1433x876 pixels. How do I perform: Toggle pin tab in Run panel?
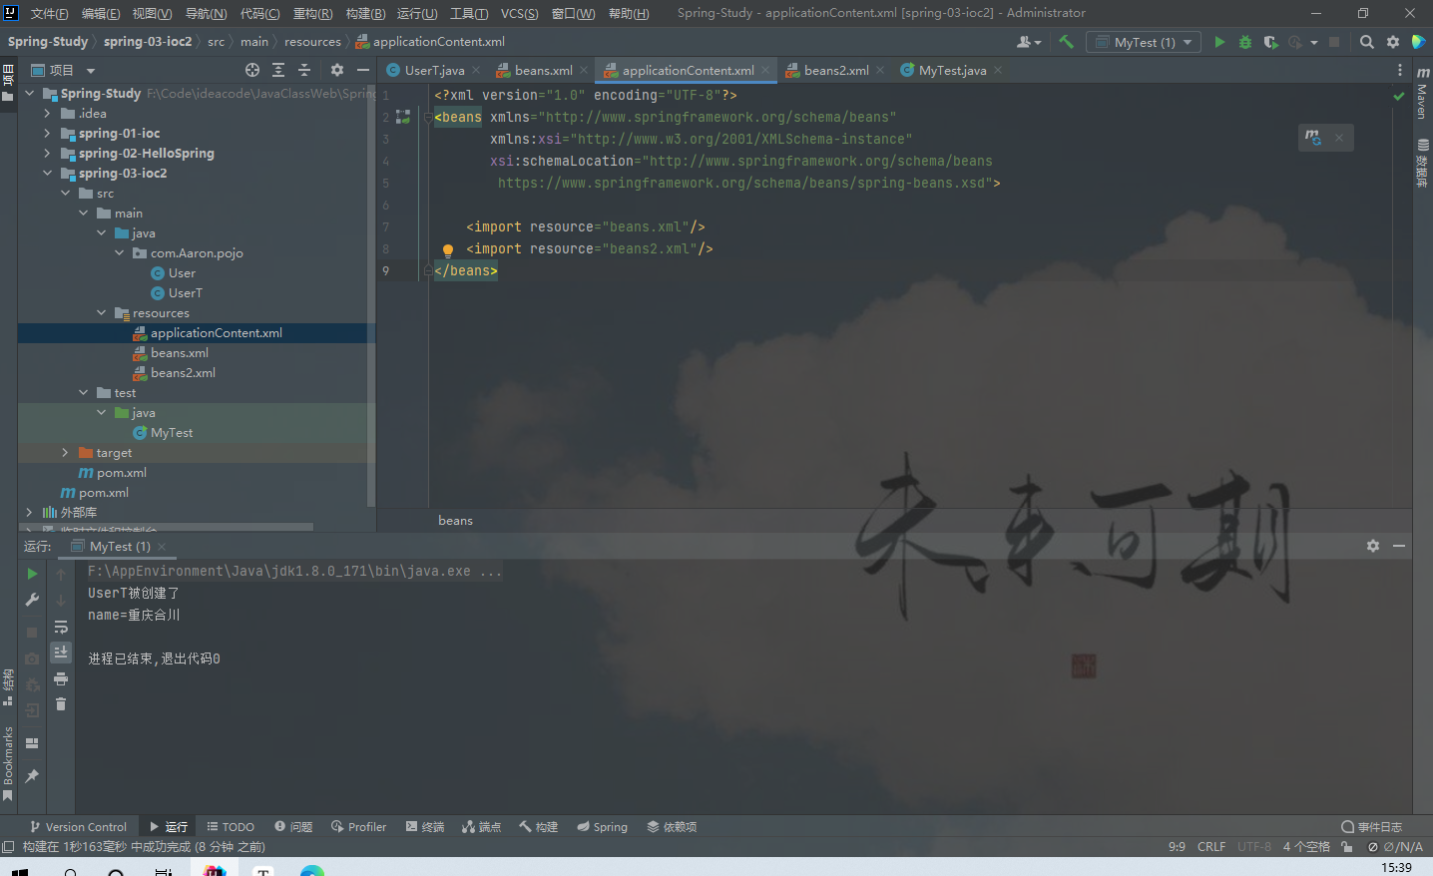click(32, 776)
